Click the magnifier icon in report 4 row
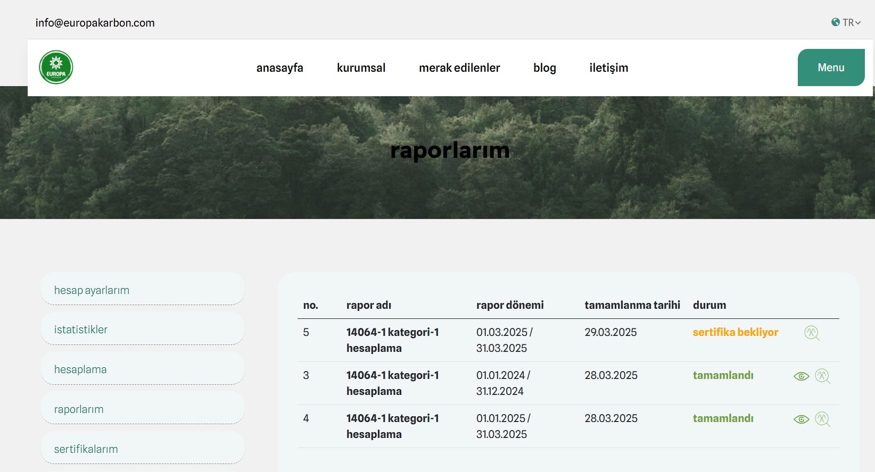 [822, 419]
